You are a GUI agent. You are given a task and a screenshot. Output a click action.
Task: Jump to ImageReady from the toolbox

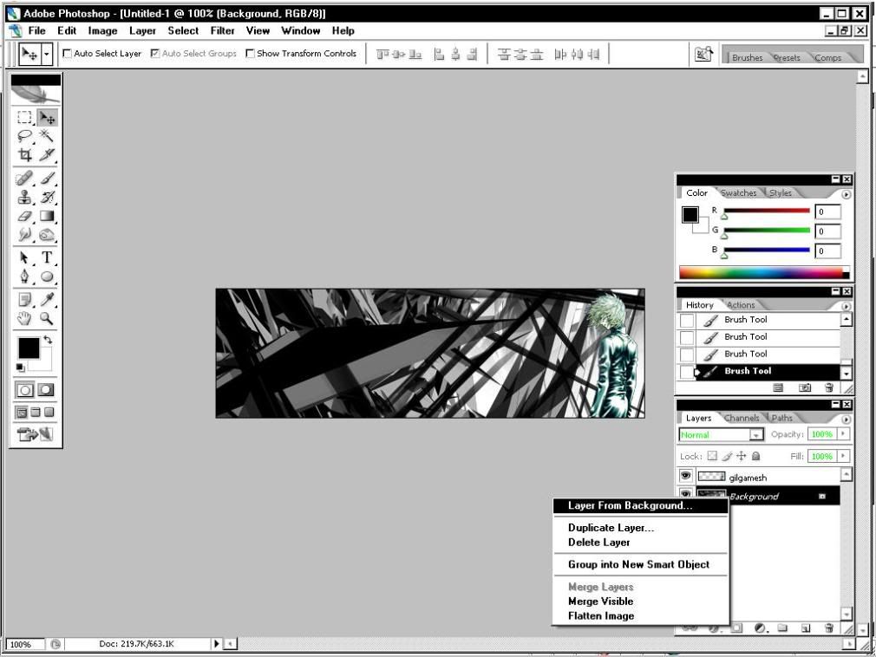click(35, 433)
